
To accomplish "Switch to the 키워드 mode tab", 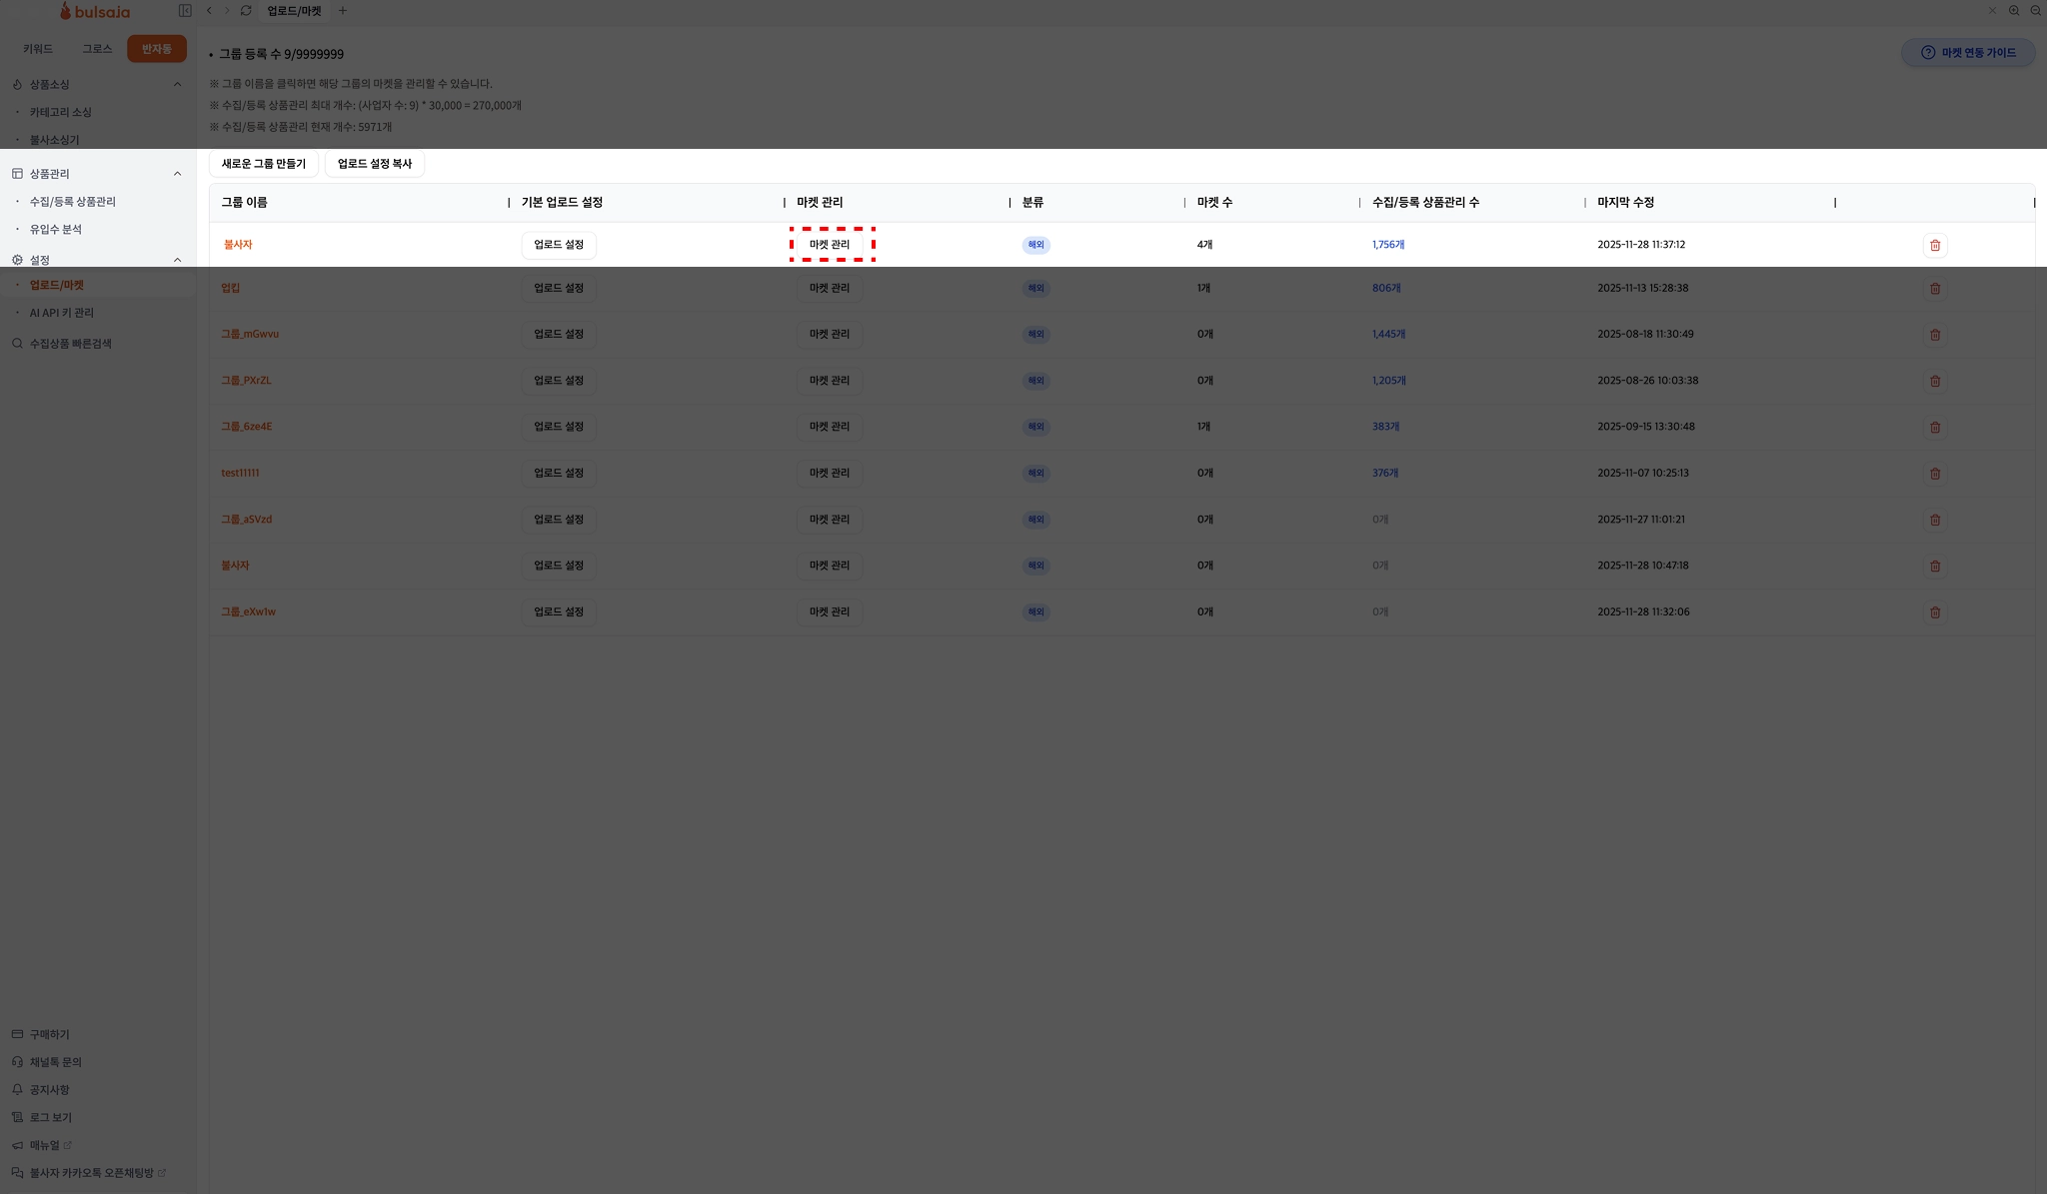I will (38, 49).
